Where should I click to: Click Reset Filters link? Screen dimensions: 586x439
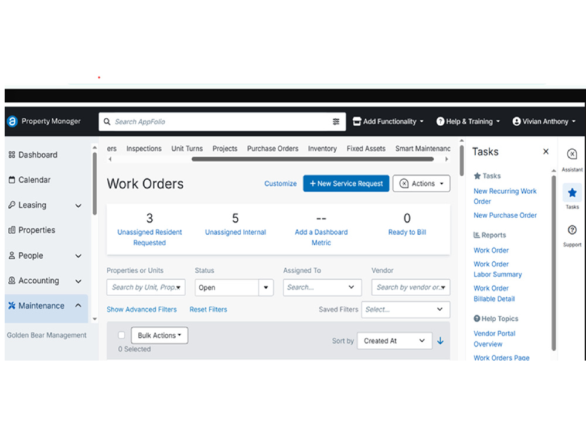208,310
